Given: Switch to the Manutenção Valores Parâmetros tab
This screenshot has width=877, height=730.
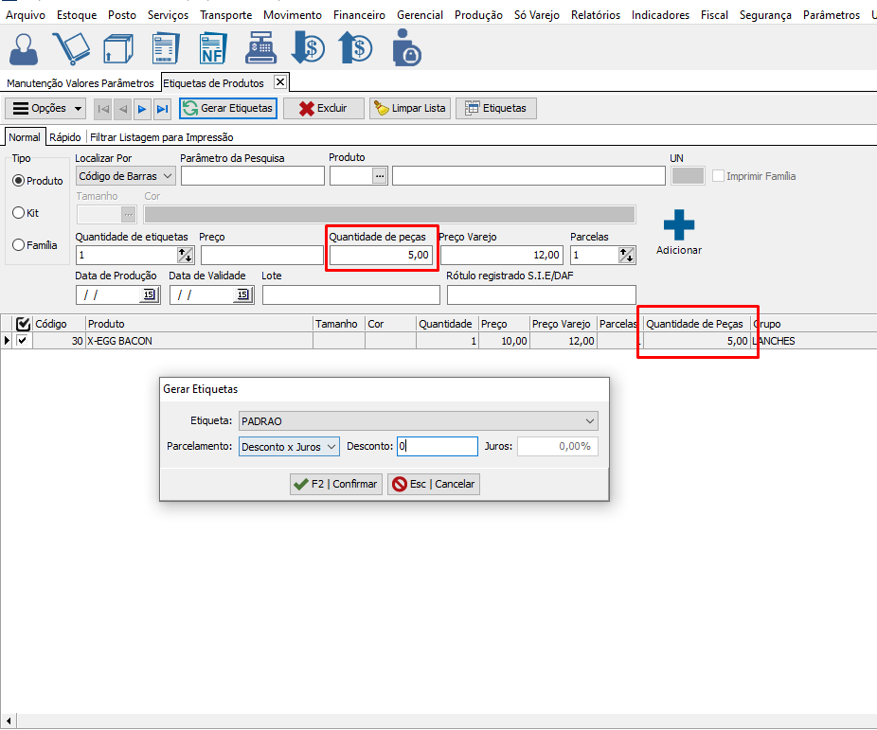Looking at the screenshot, I should [81, 83].
